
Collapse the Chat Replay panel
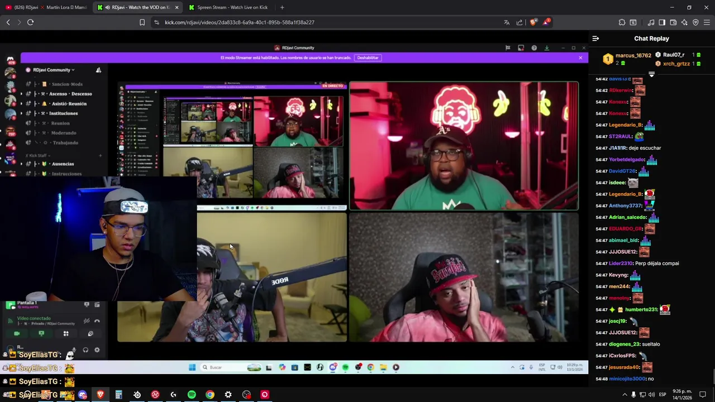pyautogui.click(x=595, y=39)
